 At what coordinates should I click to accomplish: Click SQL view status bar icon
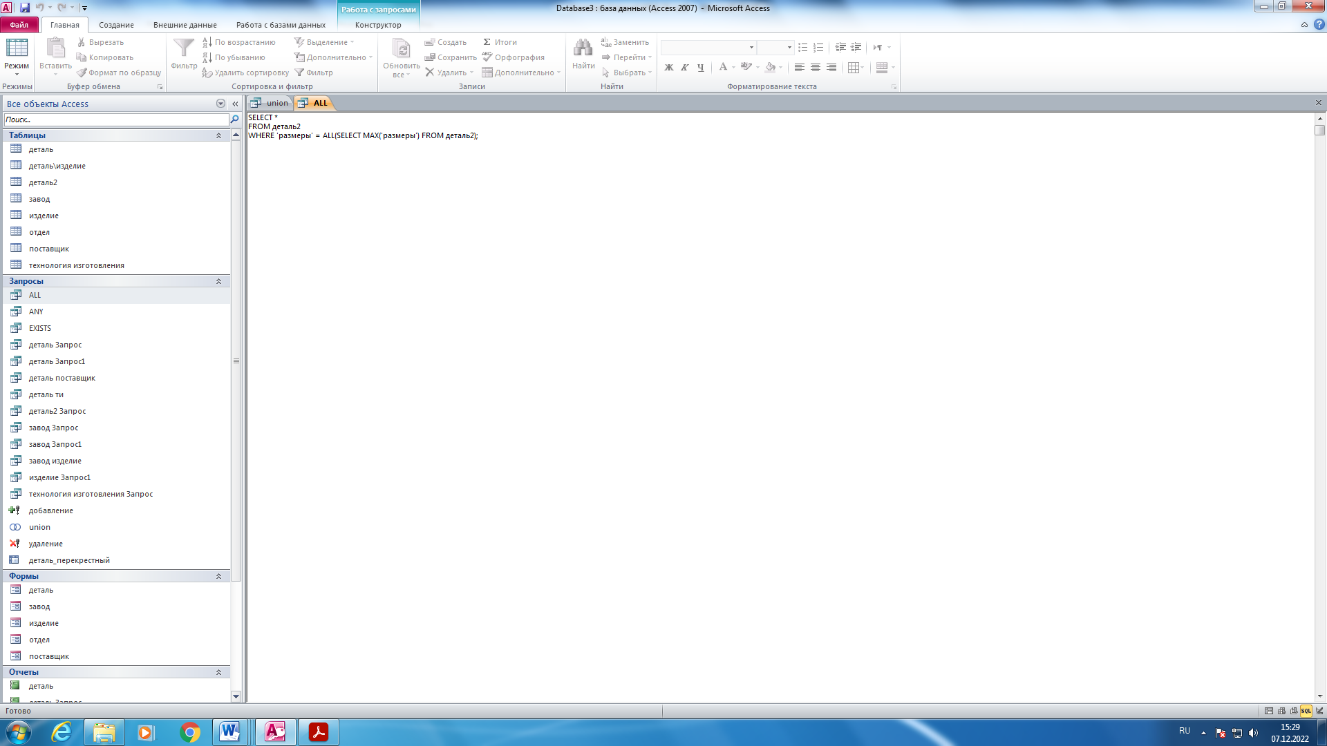(1306, 711)
